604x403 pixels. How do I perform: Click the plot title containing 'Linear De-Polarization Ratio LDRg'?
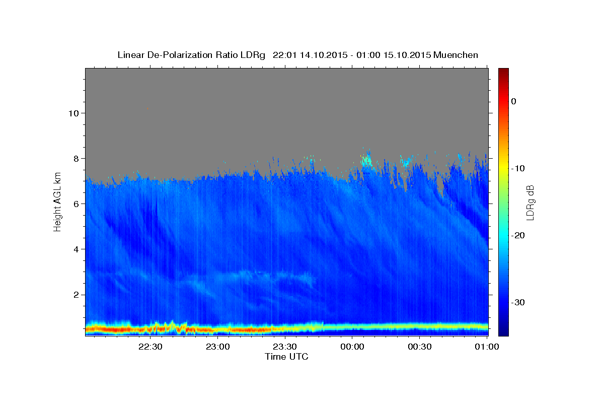pos(297,55)
